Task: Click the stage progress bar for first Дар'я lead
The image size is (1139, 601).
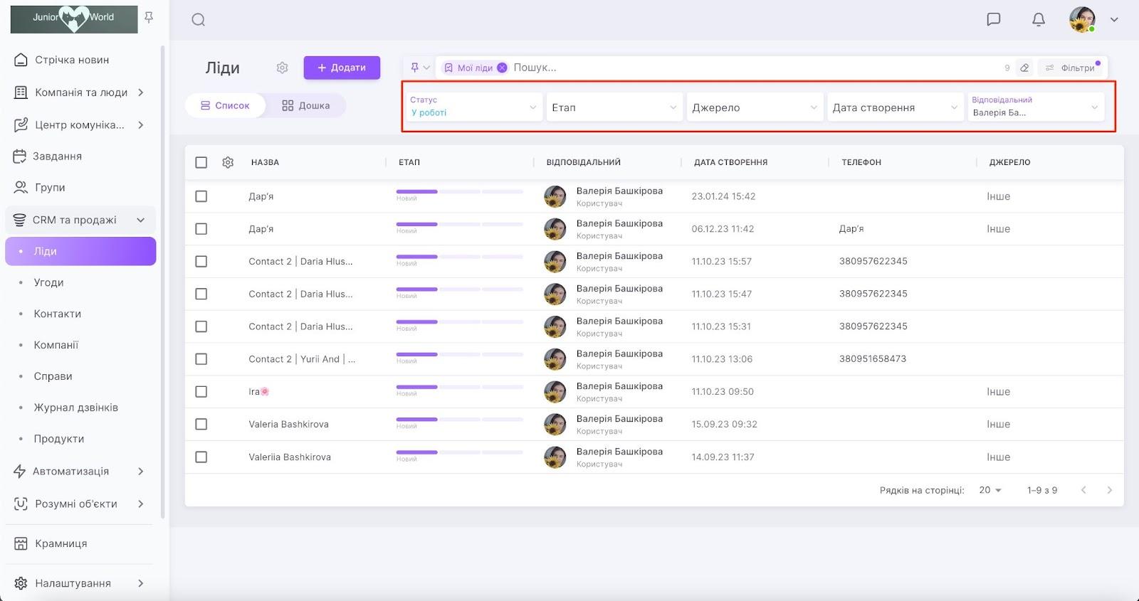Action: (x=459, y=191)
